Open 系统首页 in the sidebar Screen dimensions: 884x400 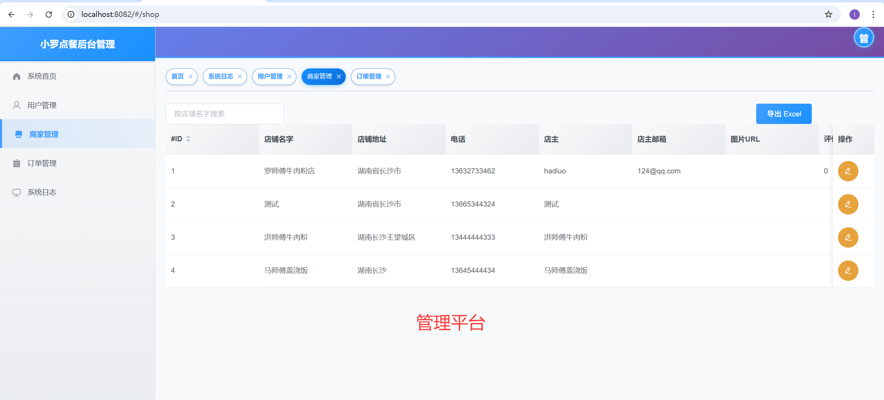42,76
